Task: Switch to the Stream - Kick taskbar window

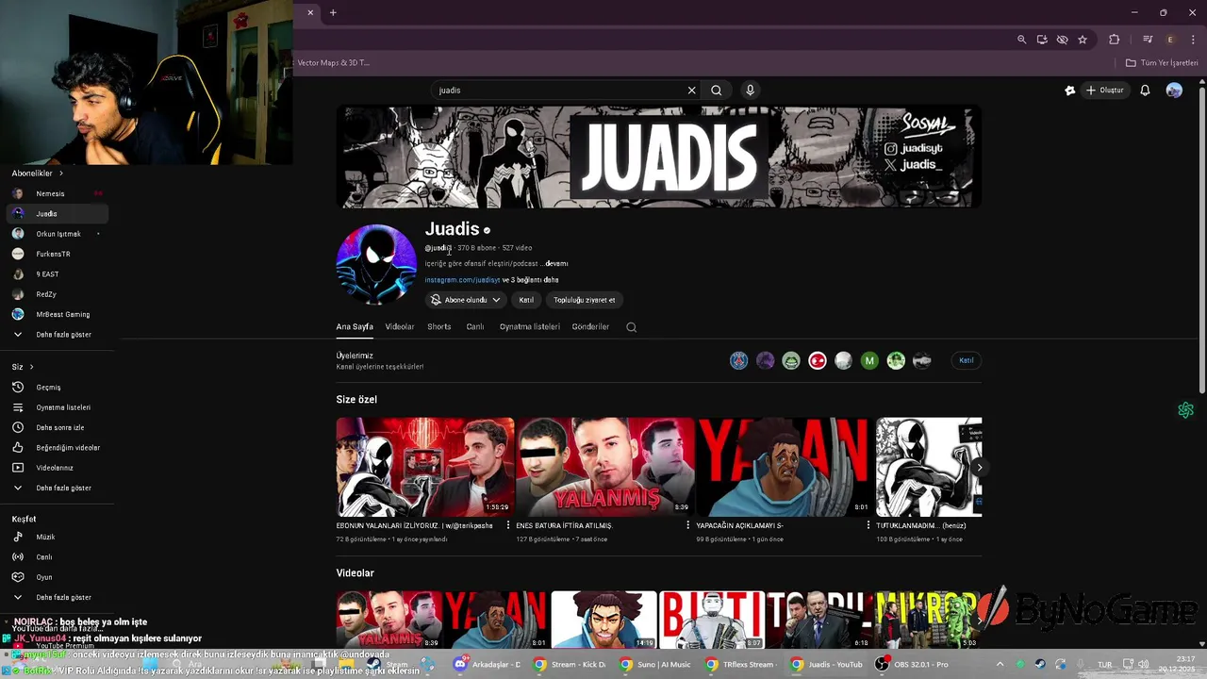Action: click(x=570, y=664)
